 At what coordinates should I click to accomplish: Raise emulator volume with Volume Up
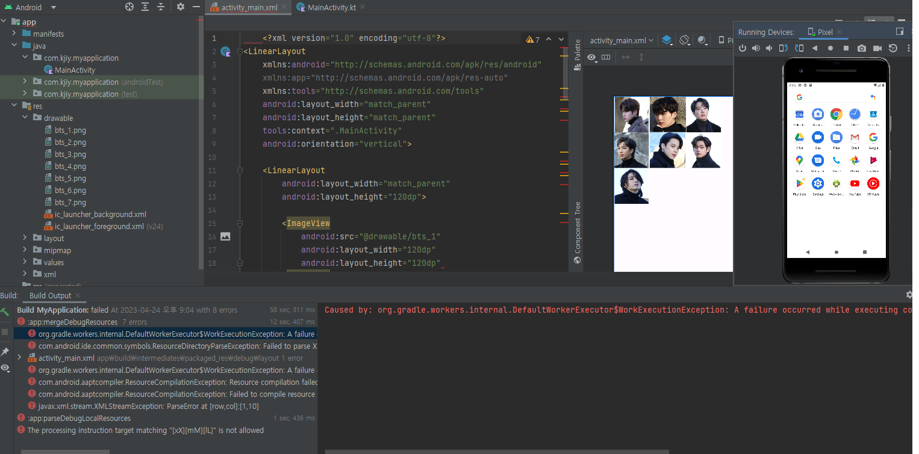(x=756, y=48)
